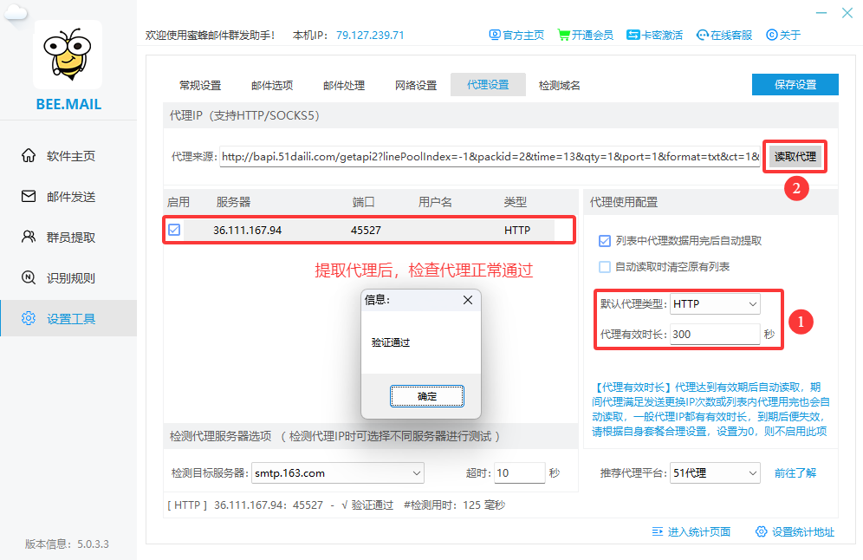Click the 服务器 column header
The image size is (863, 560).
pos(233,202)
